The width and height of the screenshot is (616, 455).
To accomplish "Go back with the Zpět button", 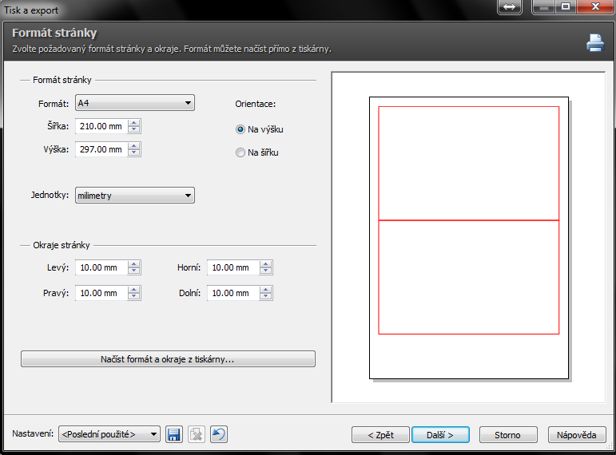I will coord(380,435).
